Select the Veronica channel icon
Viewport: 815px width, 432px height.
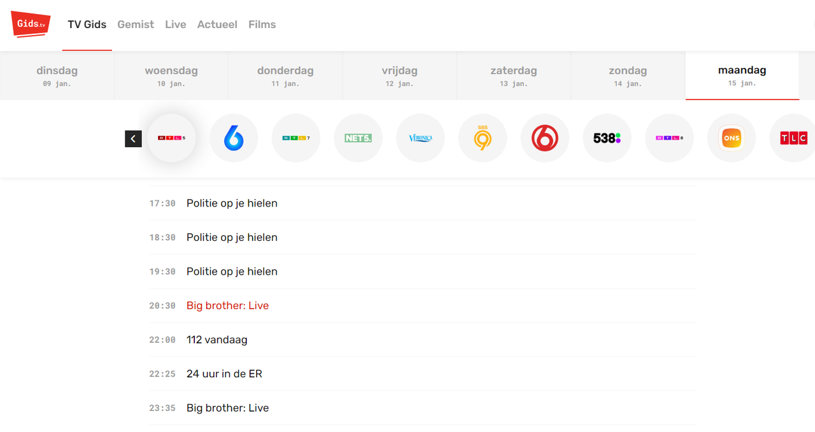point(420,138)
